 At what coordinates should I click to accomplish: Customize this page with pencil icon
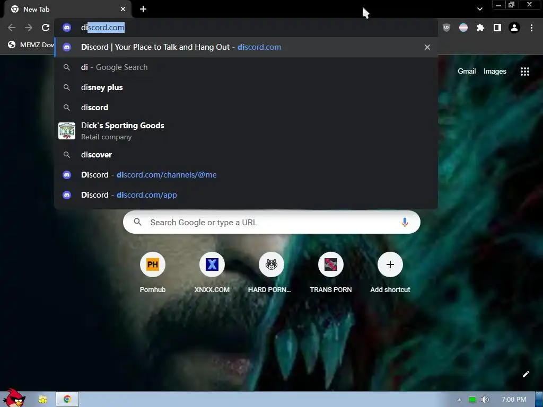pyautogui.click(x=526, y=374)
